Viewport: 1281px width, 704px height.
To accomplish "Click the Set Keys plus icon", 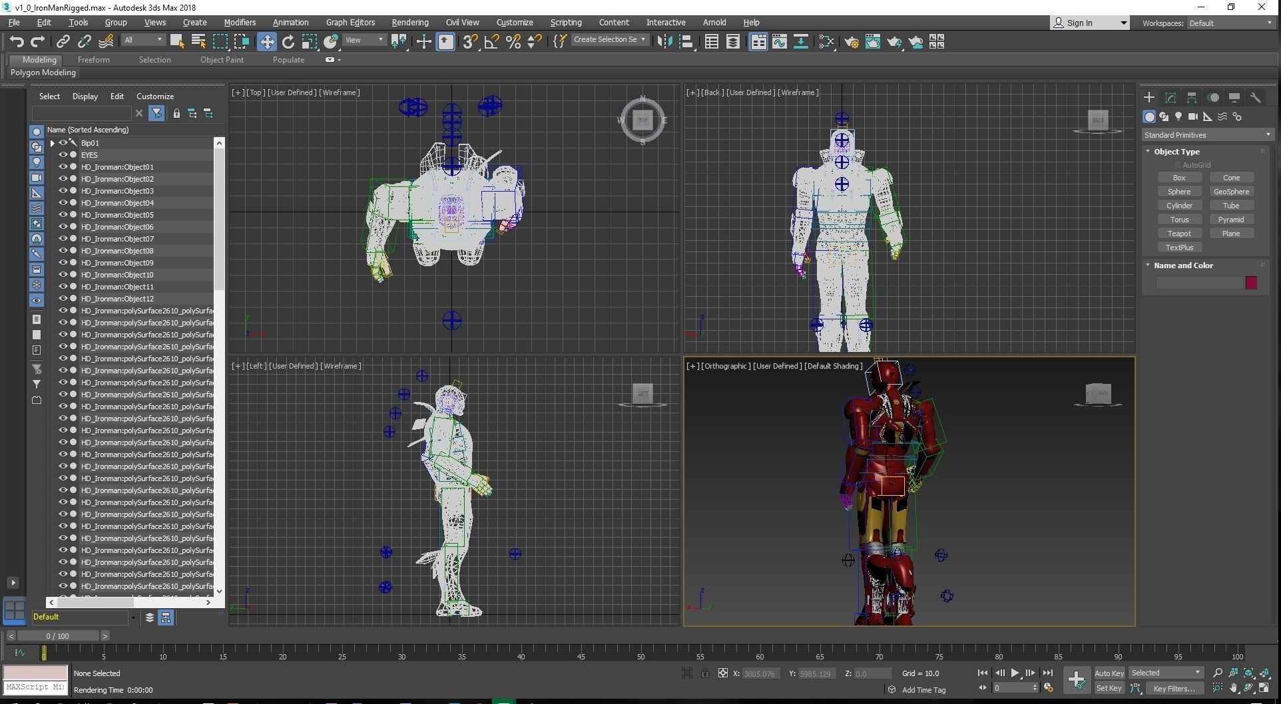I will point(1077,679).
